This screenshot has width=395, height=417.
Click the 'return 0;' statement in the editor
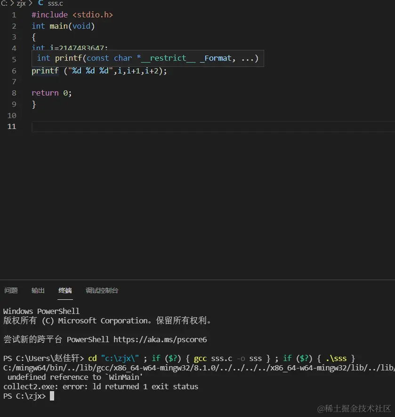click(x=51, y=93)
